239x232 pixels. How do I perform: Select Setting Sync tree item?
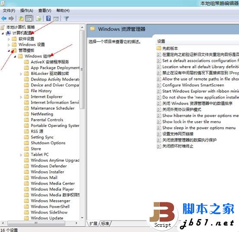click(42, 137)
